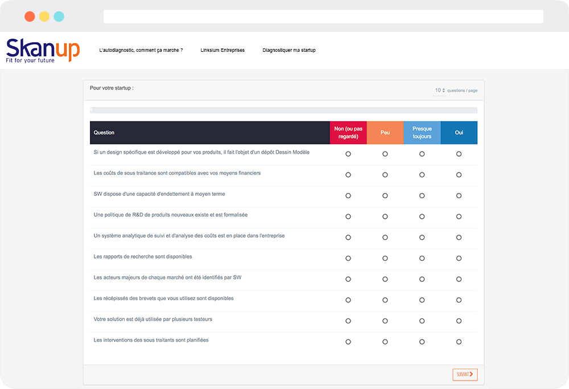Image resolution: width=569 pixels, height=389 pixels.
Task: Select Non for interventions des sous traitants
Action: (348, 342)
